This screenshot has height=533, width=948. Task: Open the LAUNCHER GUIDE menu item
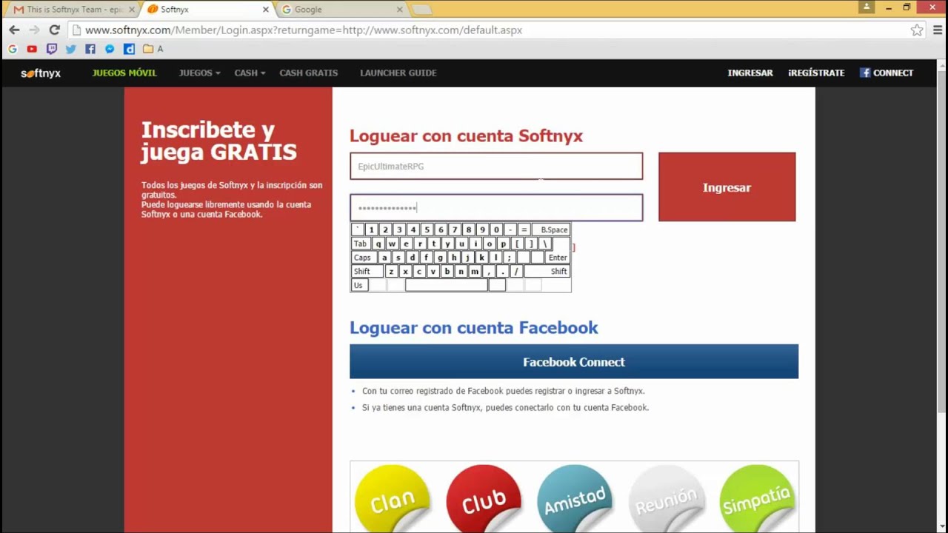(398, 73)
